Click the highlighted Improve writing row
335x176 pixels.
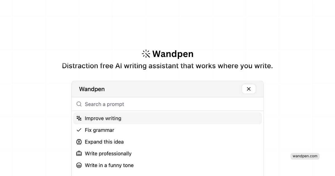[x=167, y=118]
